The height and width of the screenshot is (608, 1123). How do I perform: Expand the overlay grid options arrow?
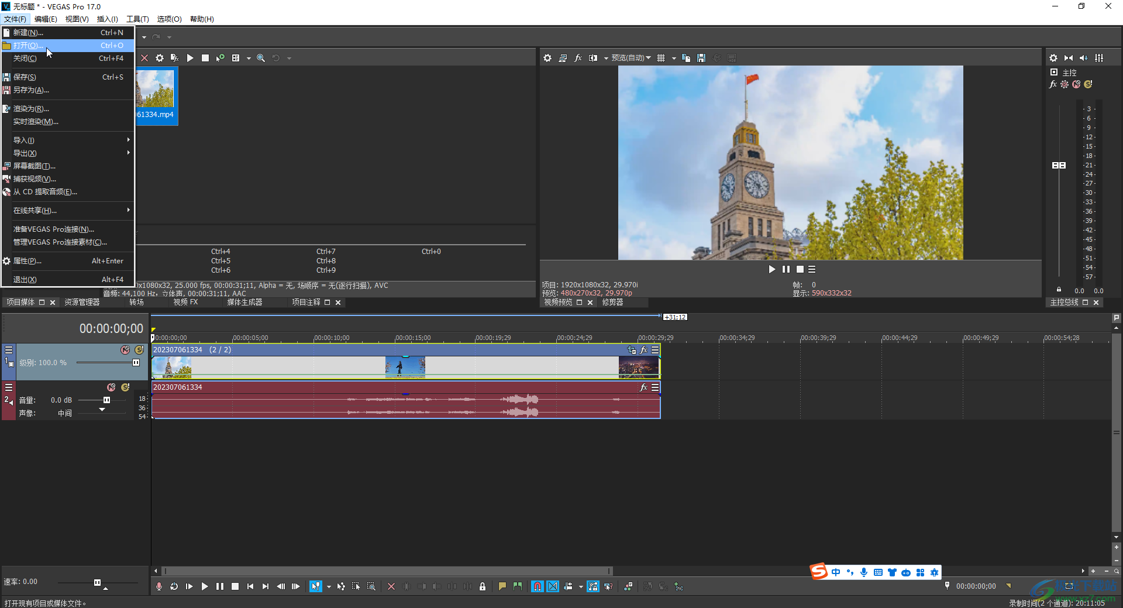point(674,58)
